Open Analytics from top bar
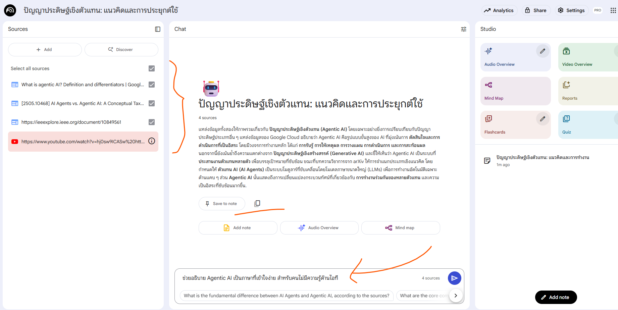This screenshot has width=618, height=310. (x=499, y=10)
